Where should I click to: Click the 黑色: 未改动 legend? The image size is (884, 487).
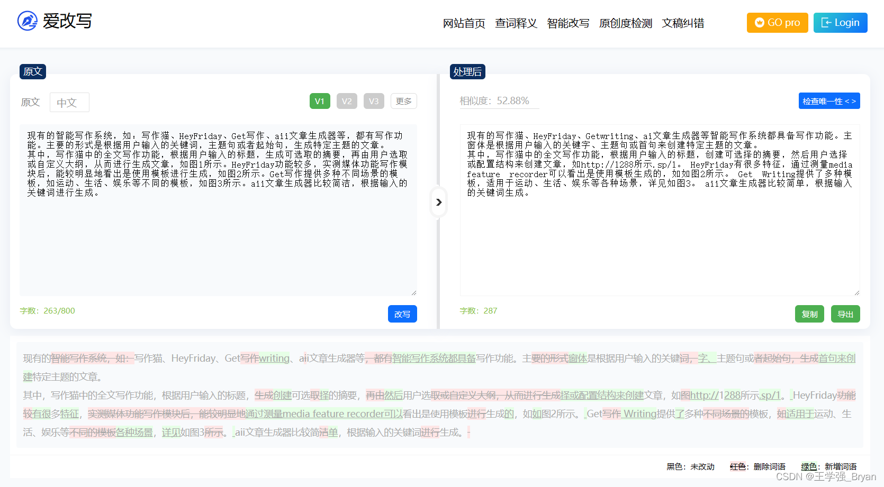tap(690, 467)
